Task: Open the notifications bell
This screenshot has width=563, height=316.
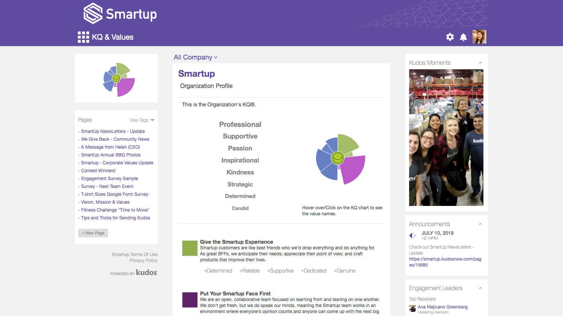Action: tap(464, 37)
